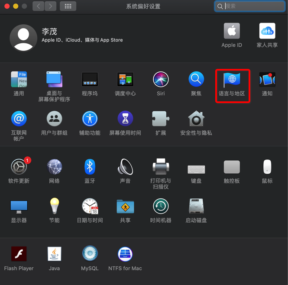The image size is (288, 285).
Task: Click the forward navigation arrow
Action: pyautogui.click(x=50, y=6)
